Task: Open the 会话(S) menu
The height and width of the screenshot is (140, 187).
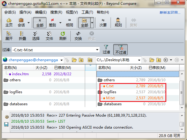Action: click(x=10, y=12)
